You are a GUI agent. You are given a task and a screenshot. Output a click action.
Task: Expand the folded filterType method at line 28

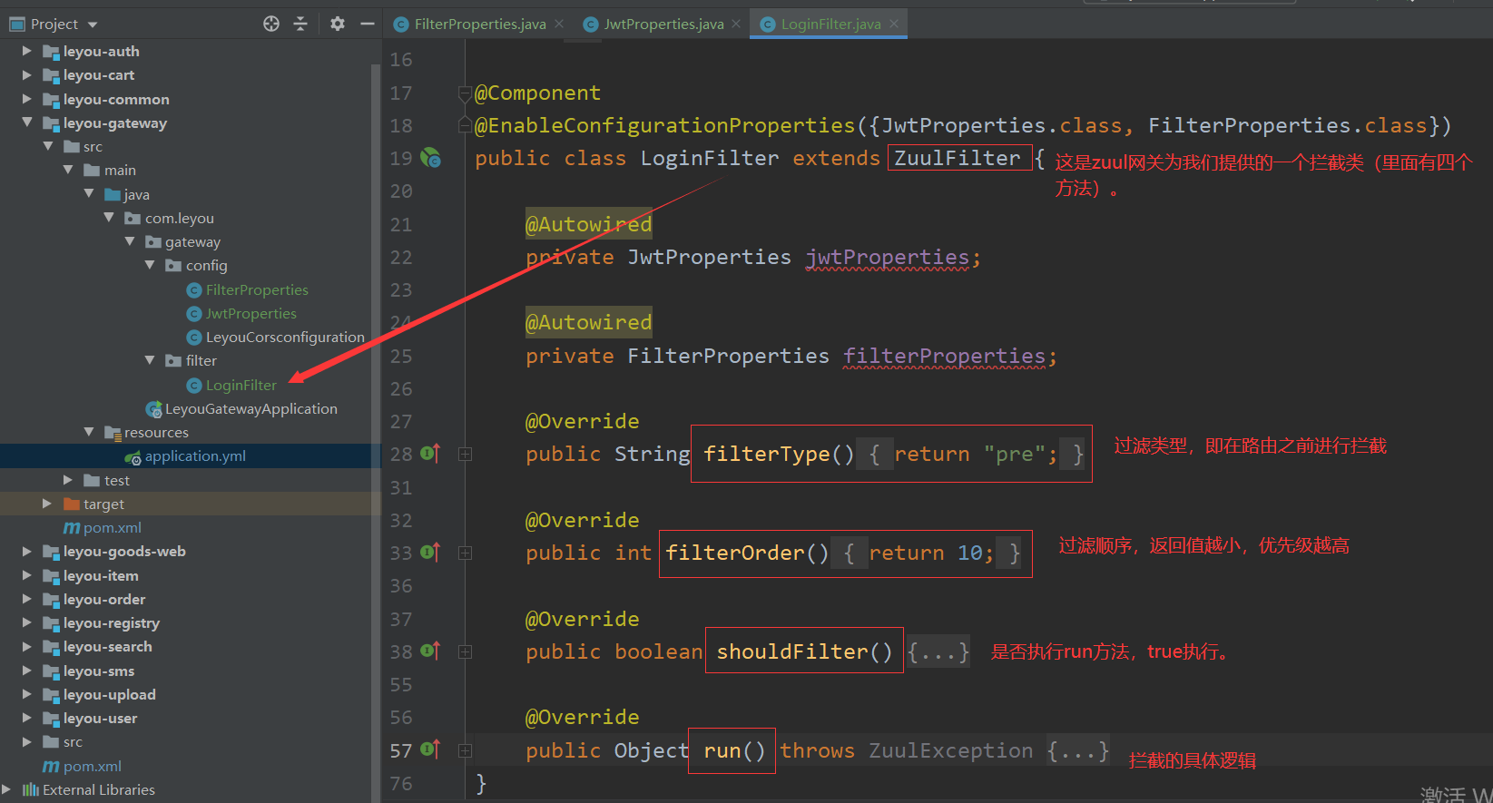466,454
